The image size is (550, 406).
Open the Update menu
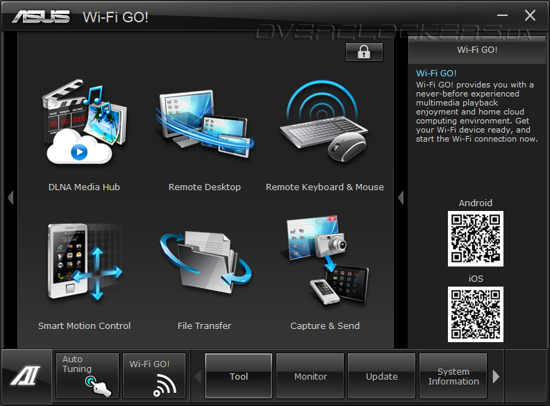(x=382, y=376)
